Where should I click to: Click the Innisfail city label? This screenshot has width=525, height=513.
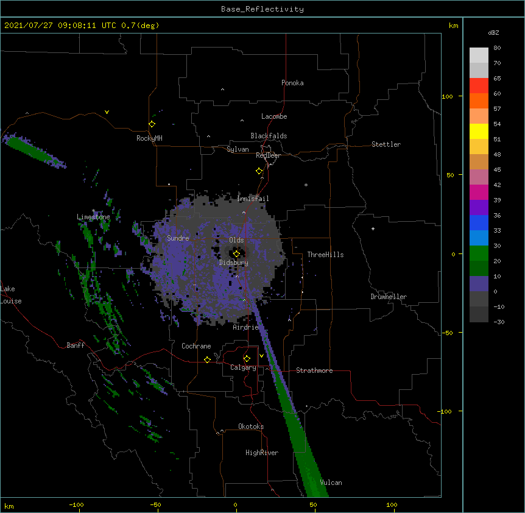pos(253,199)
